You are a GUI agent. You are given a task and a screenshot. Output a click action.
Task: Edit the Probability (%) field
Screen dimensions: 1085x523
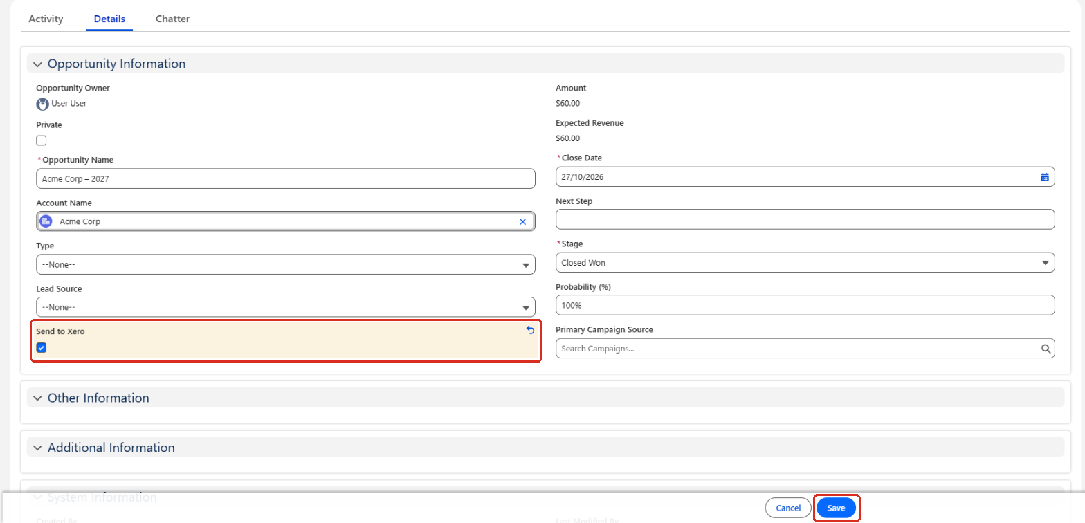click(x=805, y=305)
